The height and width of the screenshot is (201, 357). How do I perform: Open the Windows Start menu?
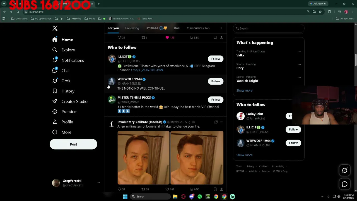click(125, 197)
